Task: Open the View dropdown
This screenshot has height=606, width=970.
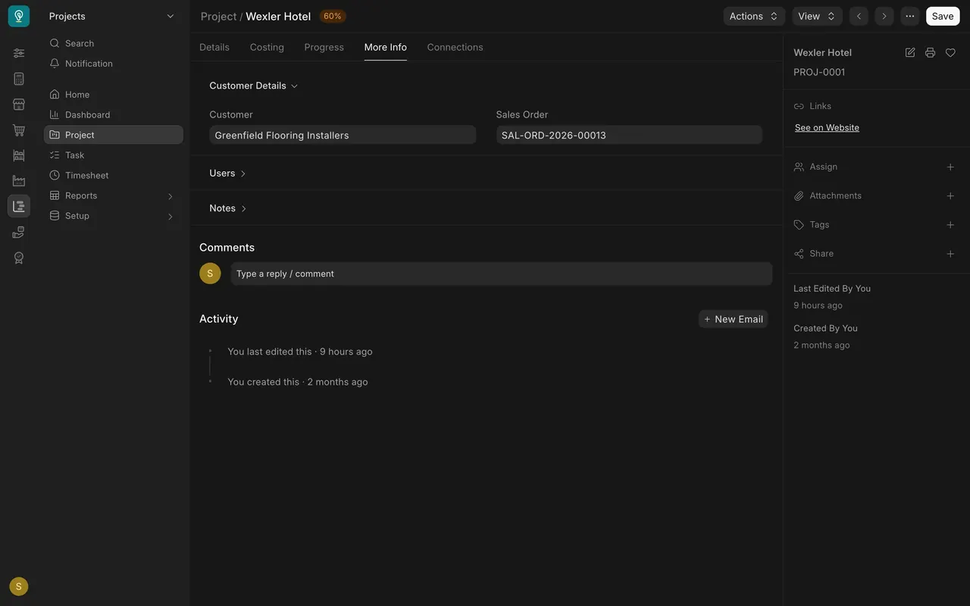Action: tap(818, 16)
